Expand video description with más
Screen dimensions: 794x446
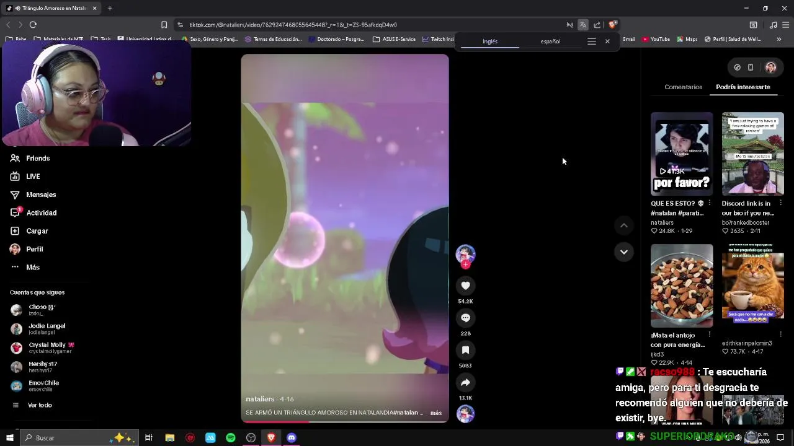pos(436,413)
